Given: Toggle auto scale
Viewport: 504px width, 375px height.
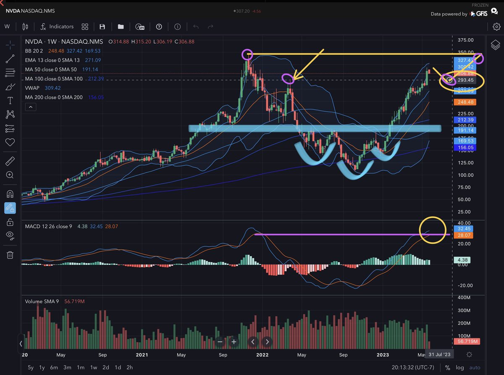Looking at the screenshot, I should [x=475, y=367].
